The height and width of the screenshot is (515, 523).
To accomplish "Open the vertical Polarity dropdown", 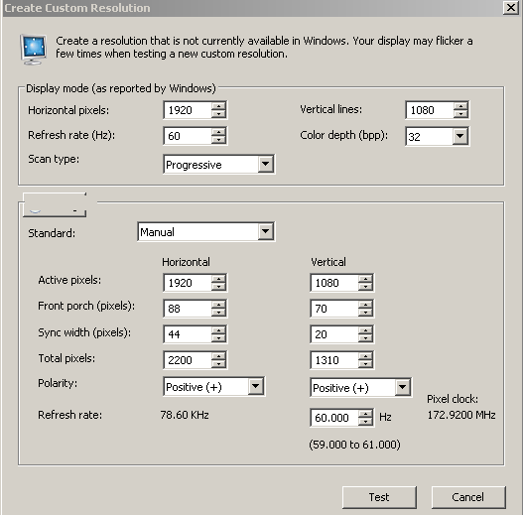I will 402,387.
